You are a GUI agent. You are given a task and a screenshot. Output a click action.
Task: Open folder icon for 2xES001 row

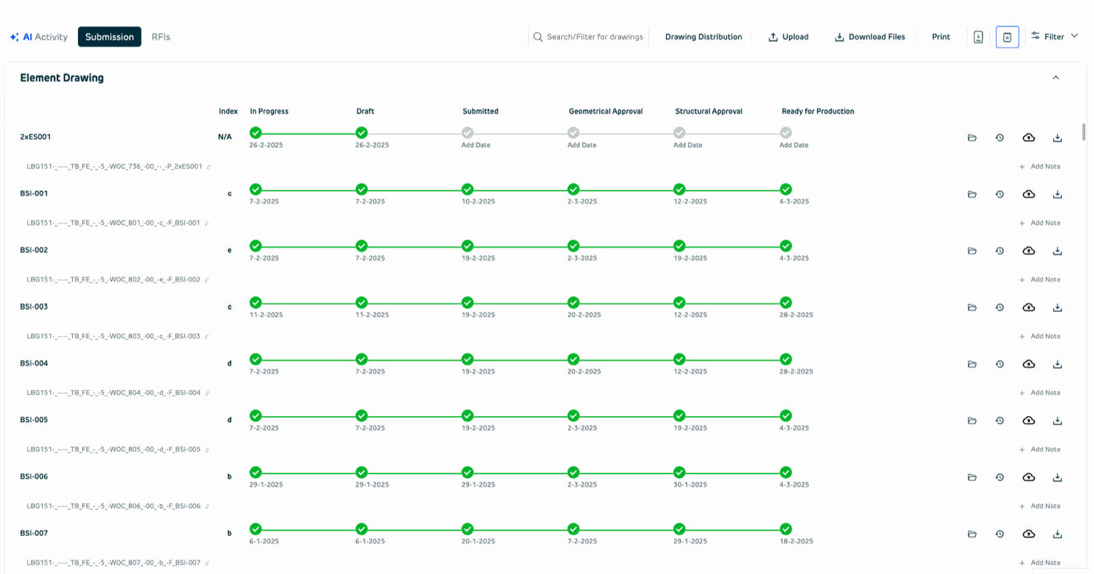pyautogui.click(x=972, y=138)
